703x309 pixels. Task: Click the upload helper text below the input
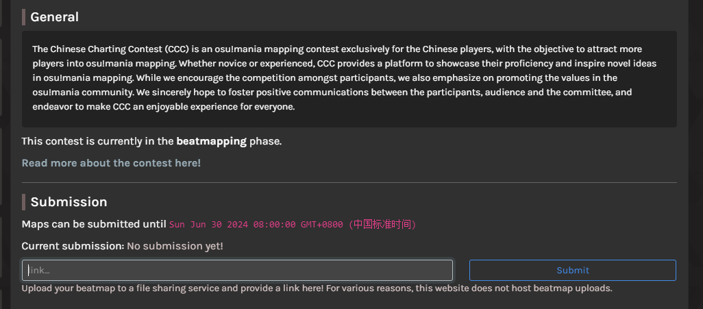click(x=317, y=288)
